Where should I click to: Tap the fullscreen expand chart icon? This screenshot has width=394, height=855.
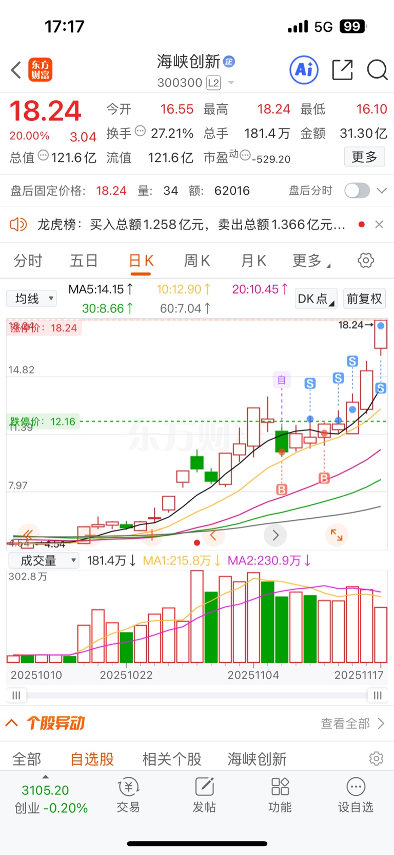point(337,535)
